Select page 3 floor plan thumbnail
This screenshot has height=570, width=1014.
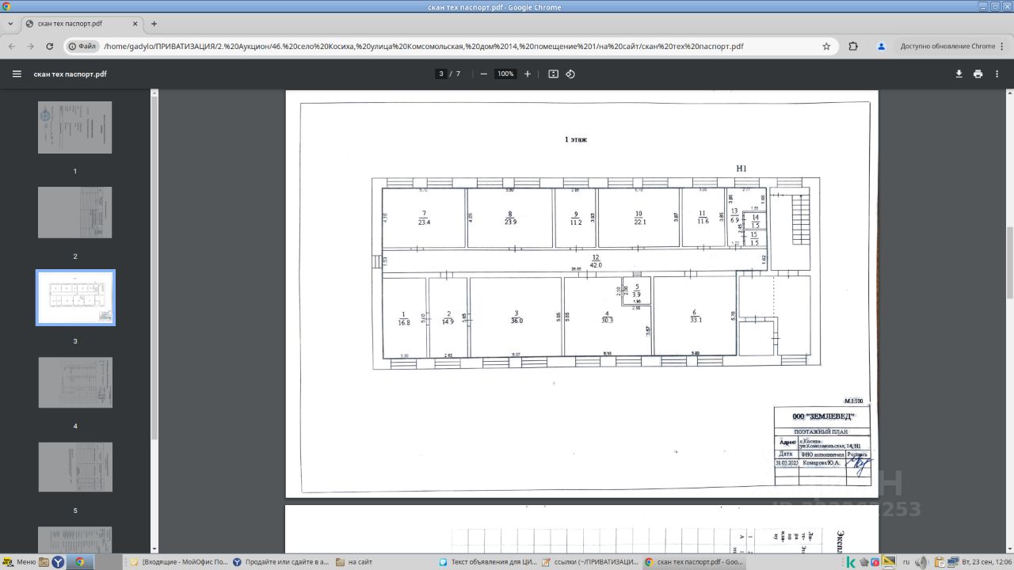pyautogui.click(x=75, y=298)
